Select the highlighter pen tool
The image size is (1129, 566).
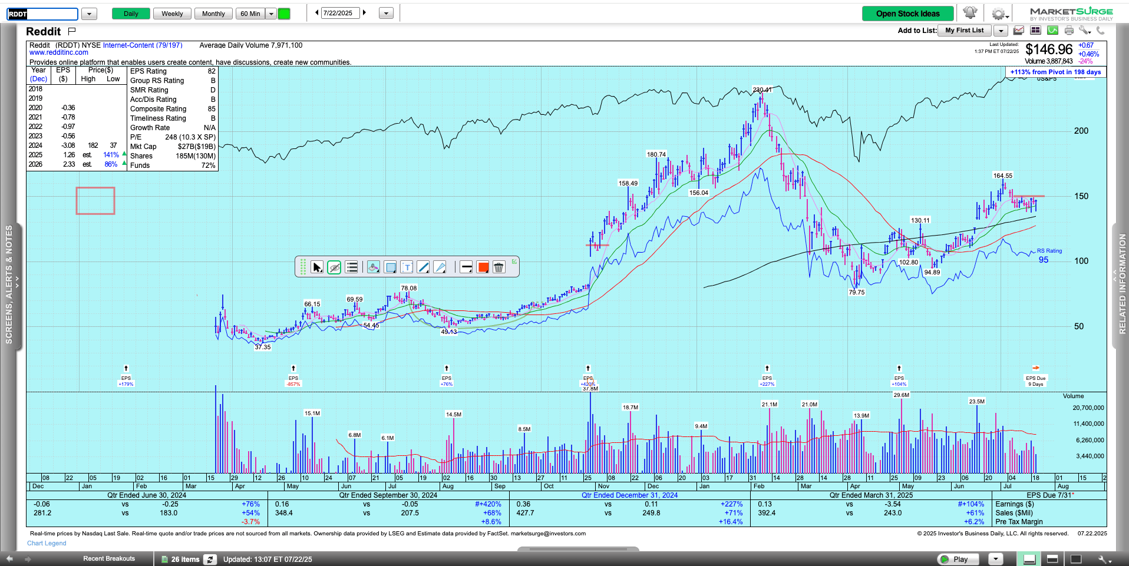[440, 267]
